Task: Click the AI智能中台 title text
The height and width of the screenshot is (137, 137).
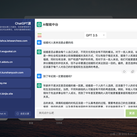Action: [51, 25]
